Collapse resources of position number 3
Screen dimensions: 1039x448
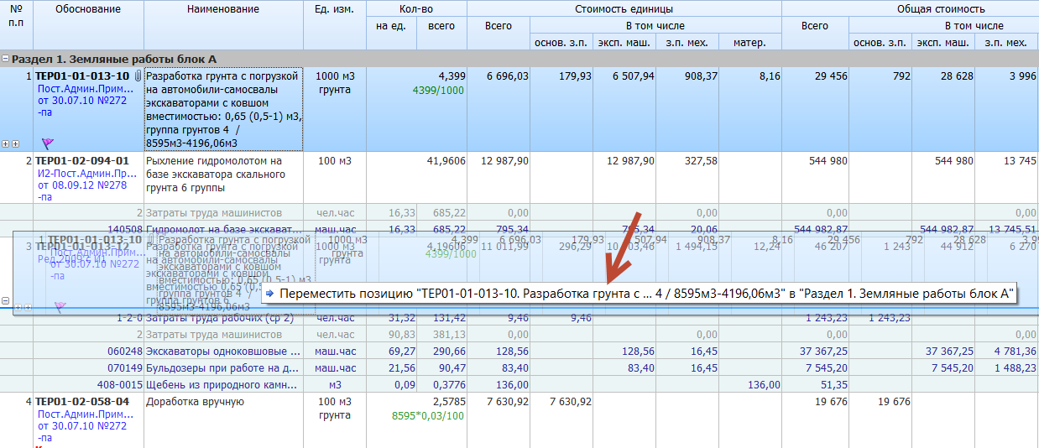click(6, 300)
